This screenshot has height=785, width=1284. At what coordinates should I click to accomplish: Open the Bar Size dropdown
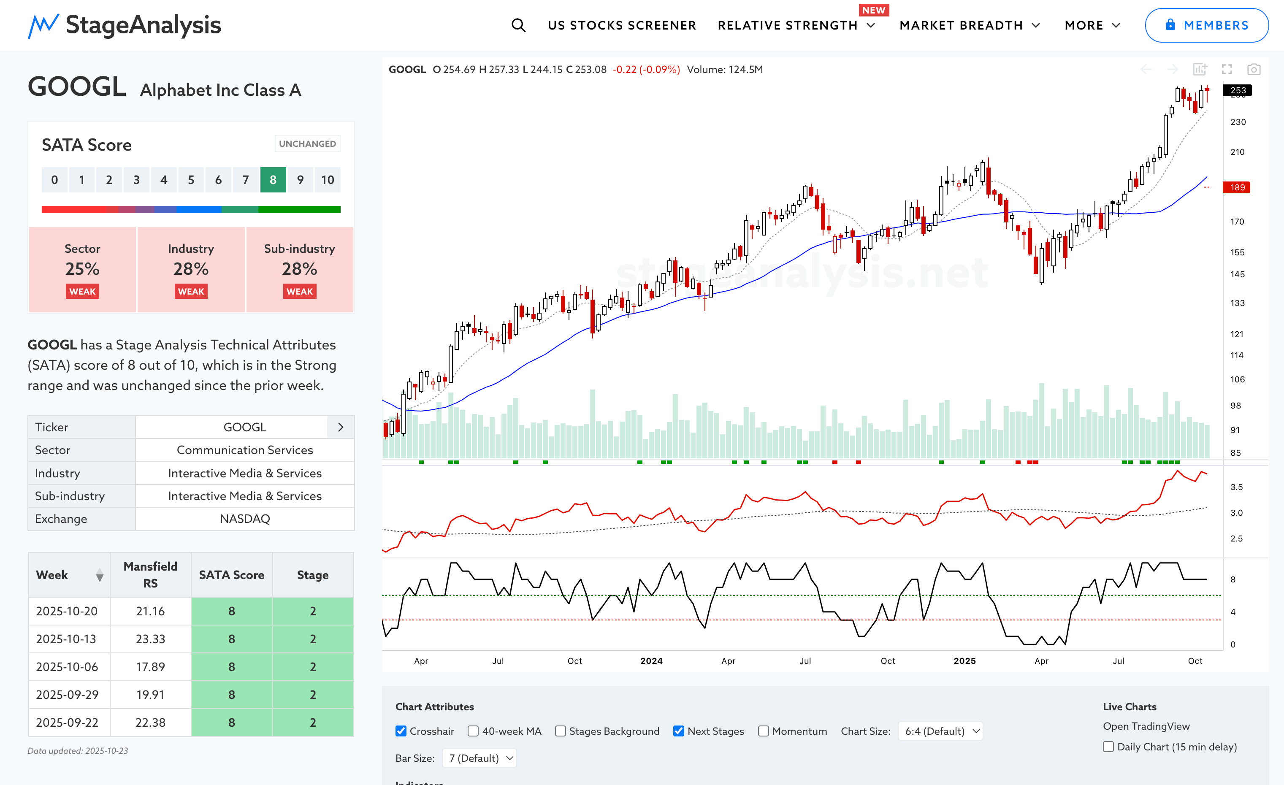[479, 758]
